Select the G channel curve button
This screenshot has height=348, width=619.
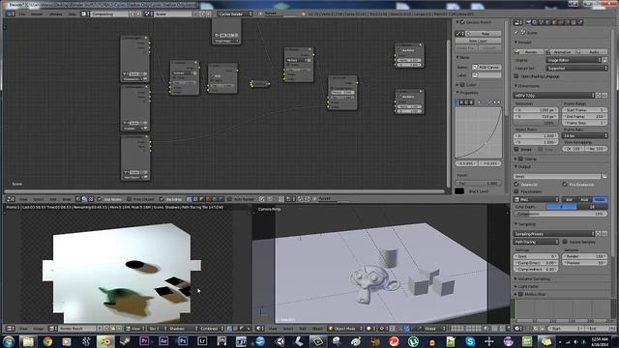tap(466, 102)
